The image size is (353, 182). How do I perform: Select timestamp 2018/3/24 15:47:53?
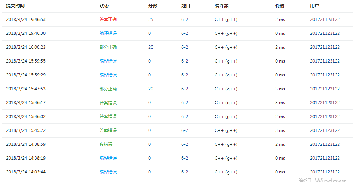pos(26,89)
